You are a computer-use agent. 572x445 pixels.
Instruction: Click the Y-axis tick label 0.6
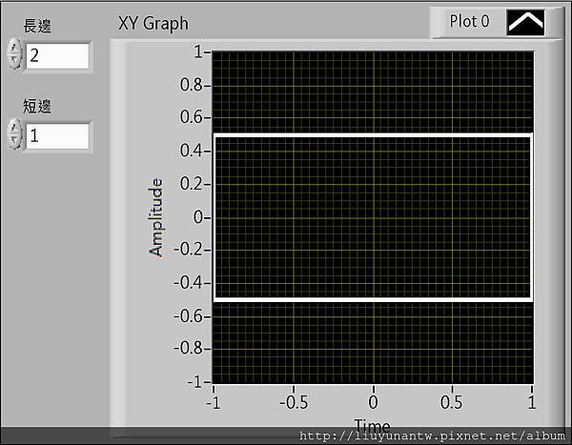(x=192, y=117)
